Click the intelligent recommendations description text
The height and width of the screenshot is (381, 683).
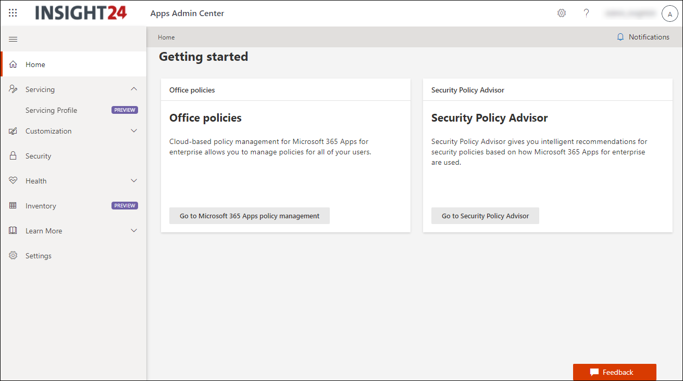[539, 152]
